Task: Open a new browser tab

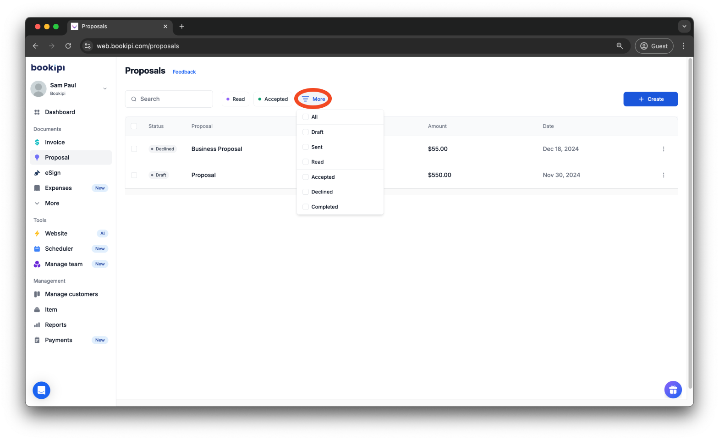Action: 181,27
